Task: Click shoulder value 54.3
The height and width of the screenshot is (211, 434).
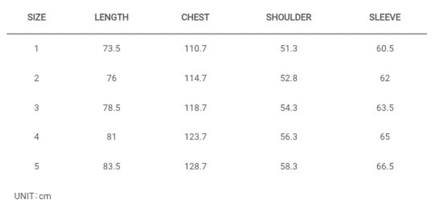Action: click(289, 108)
